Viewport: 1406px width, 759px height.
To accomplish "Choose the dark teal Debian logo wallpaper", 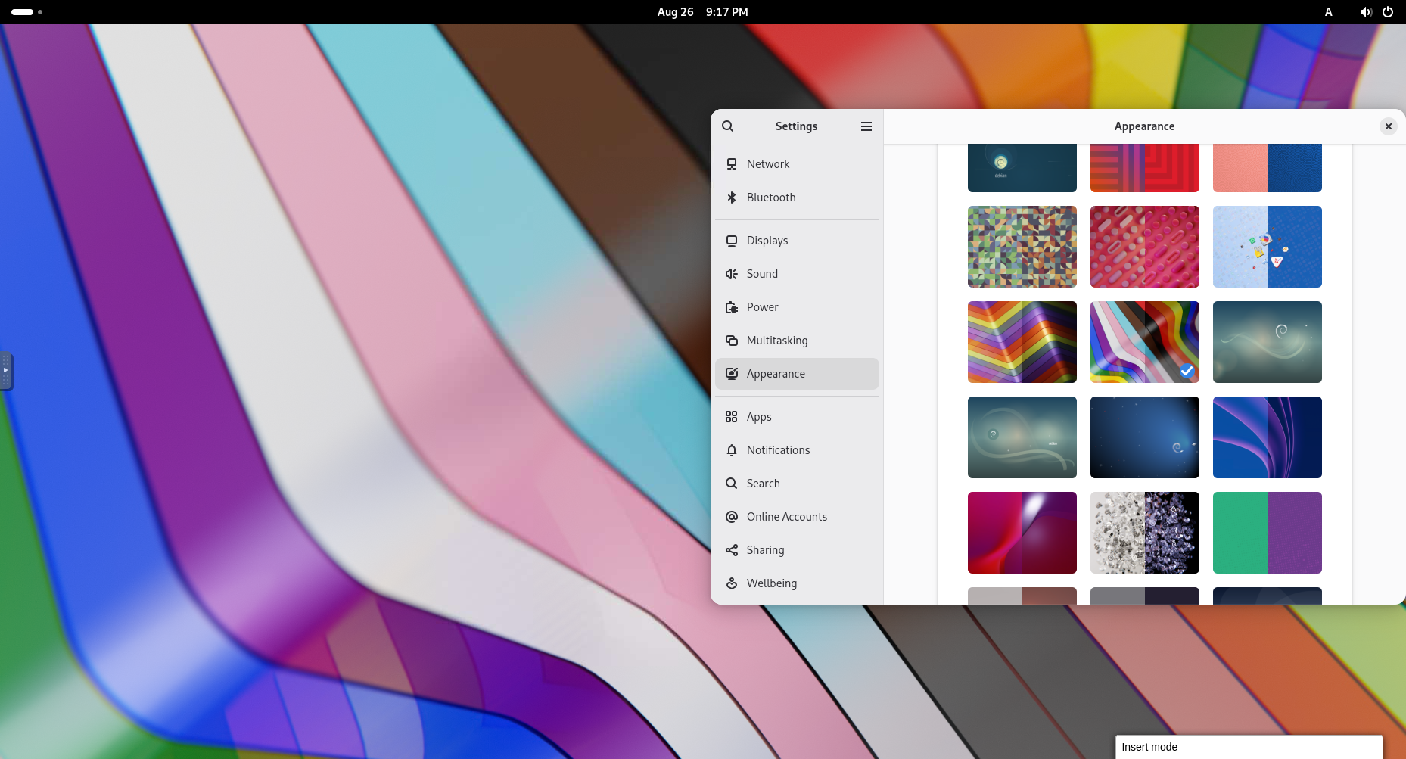I will click(x=1022, y=168).
